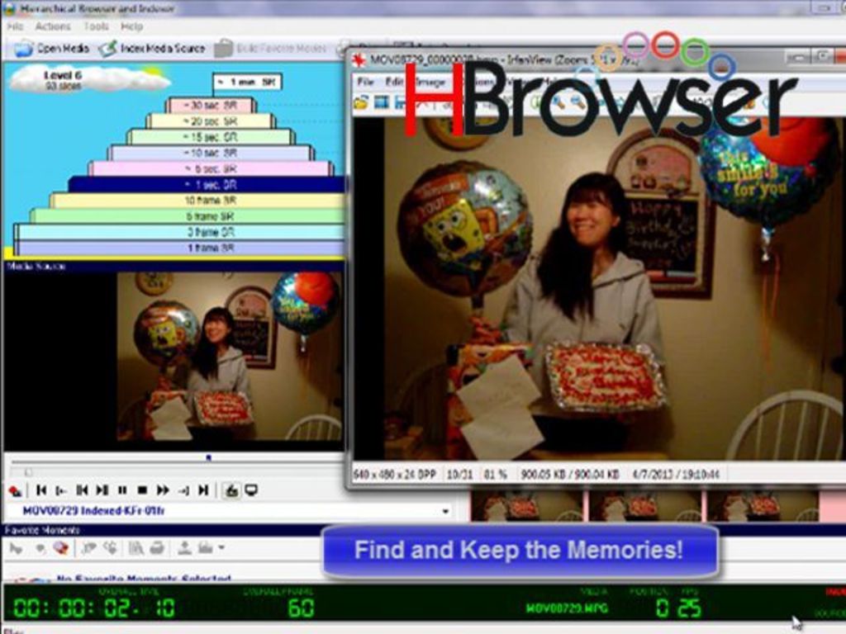This screenshot has height=634, width=846.
Task: Click the upload export icon in the Favorite Moments toolbar
Action: (x=184, y=548)
